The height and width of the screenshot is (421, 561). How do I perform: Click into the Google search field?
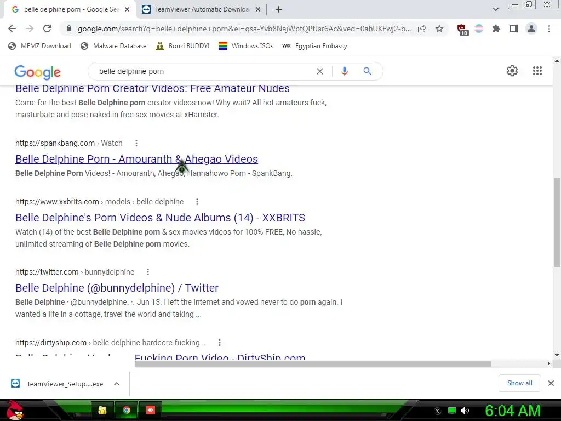click(x=204, y=71)
